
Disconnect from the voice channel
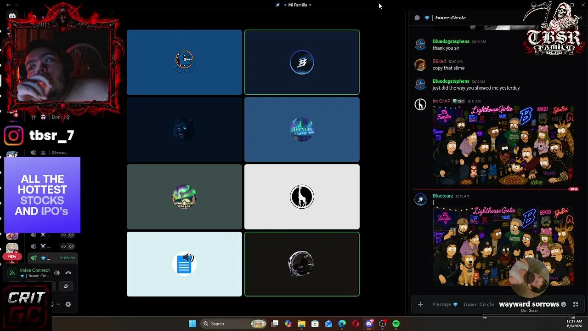click(x=68, y=273)
